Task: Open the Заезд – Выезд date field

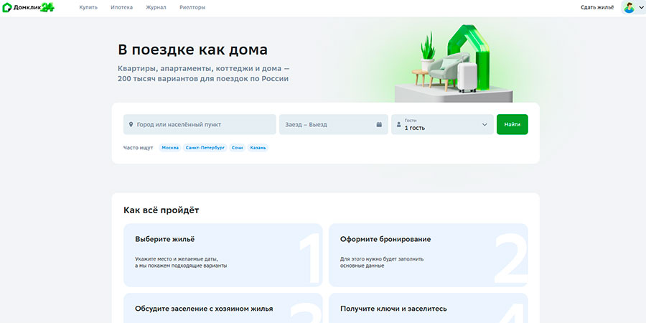Action: 334,124
